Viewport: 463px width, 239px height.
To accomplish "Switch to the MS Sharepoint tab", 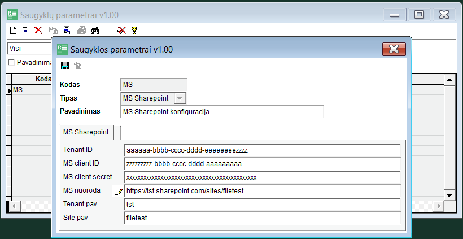I will point(86,132).
